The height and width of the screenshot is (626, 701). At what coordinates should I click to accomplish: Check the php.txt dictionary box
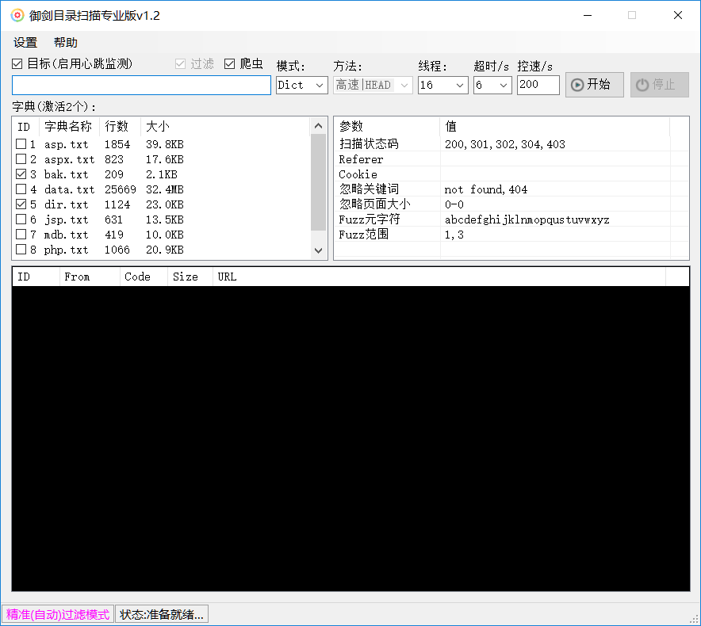21,250
